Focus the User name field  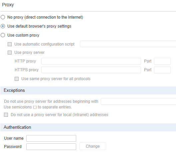(51, 138)
